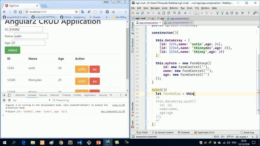Click the Undo arrow icon in WebStorm toolbar
260x146 pixels.
click(x=148, y=13)
